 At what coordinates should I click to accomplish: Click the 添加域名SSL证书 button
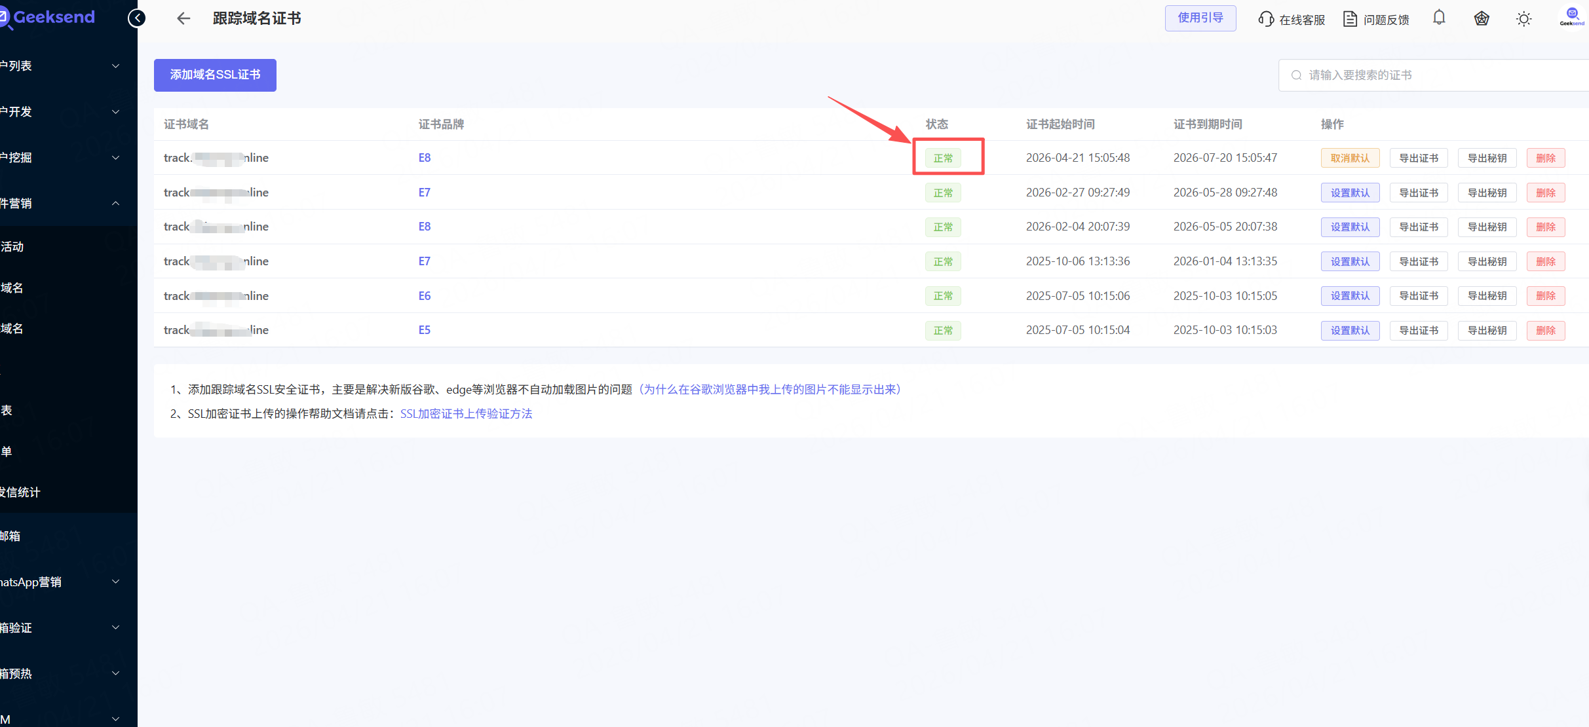(x=215, y=75)
